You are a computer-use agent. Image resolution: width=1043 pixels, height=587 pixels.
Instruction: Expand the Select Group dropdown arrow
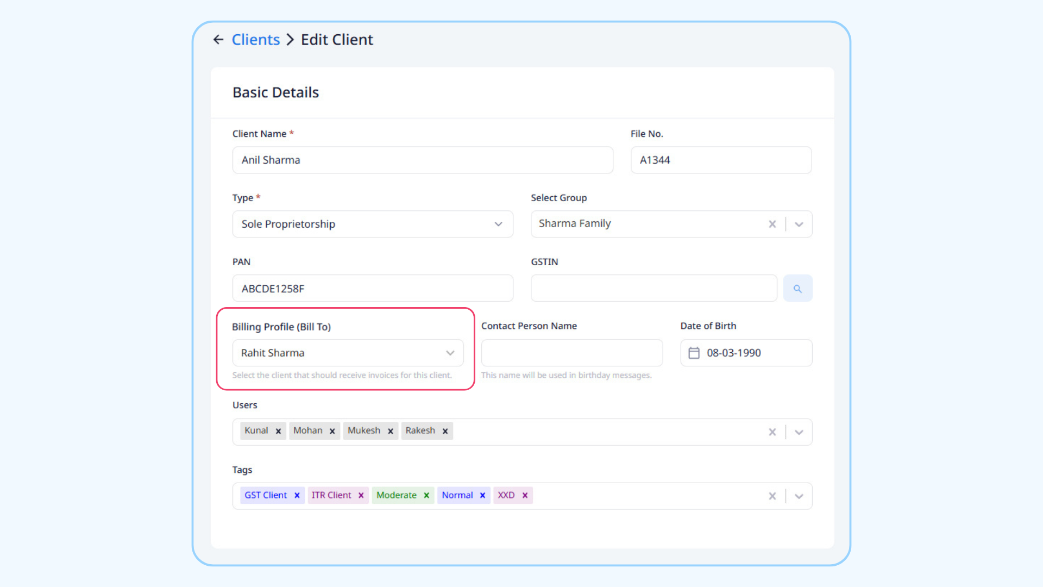799,224
